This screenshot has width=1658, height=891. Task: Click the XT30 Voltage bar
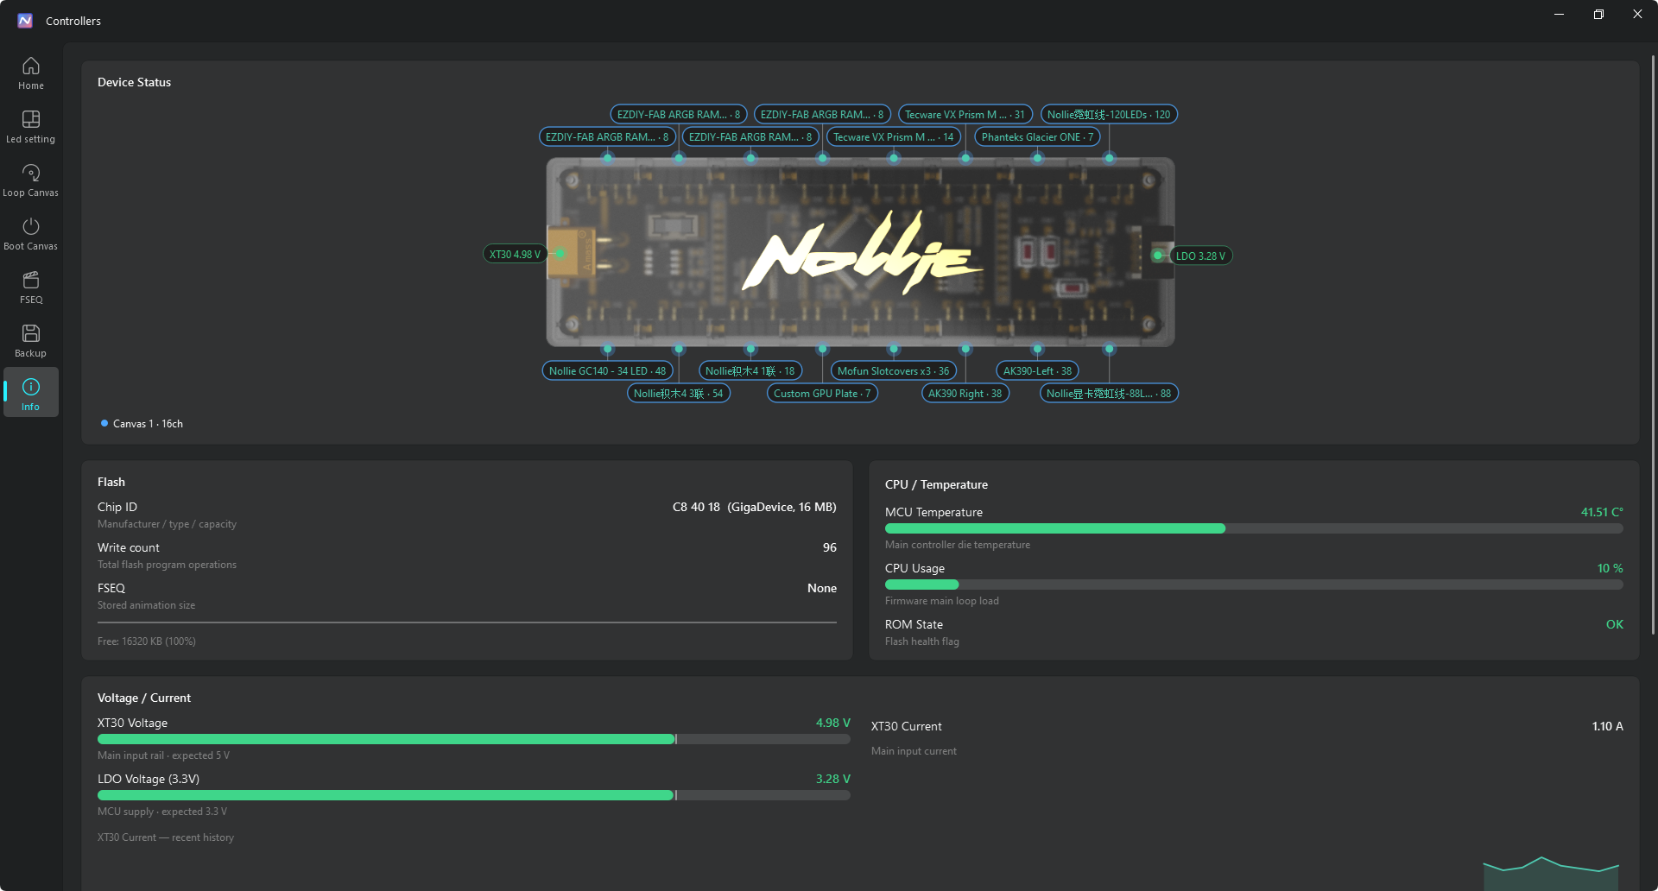[x=474, y=739]
